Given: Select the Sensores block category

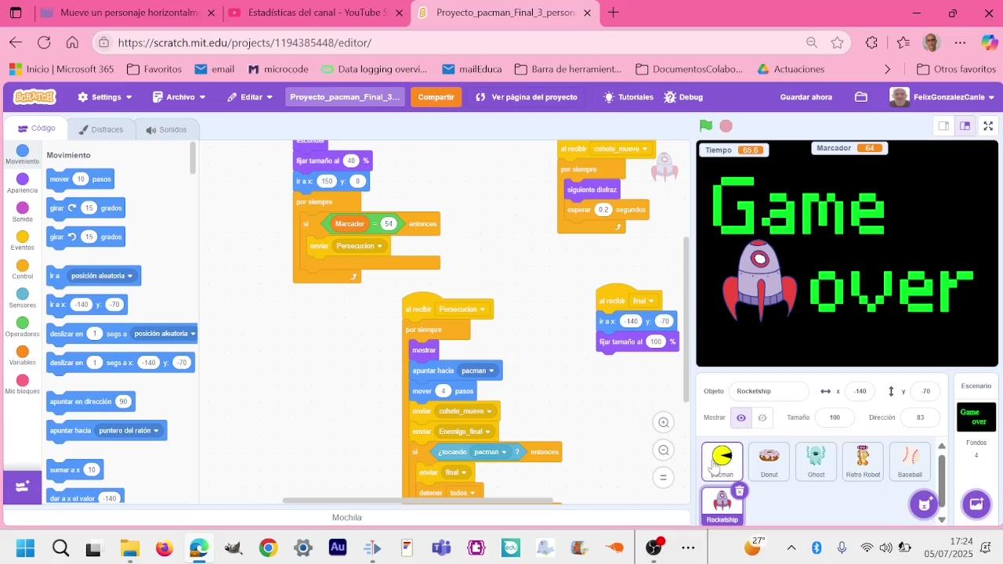Looking at the screenshot, I should (23, 298).
